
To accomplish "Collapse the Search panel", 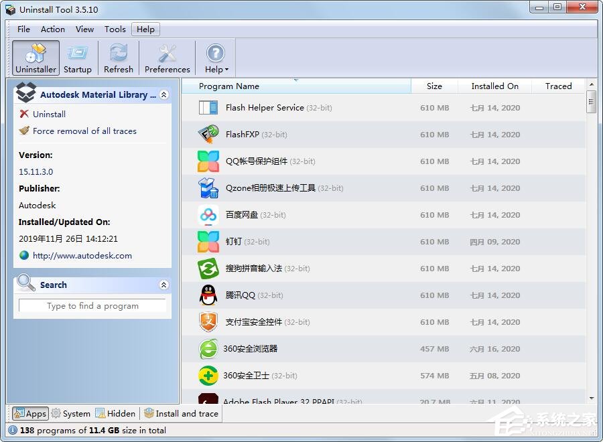I will tap(163, 285).
